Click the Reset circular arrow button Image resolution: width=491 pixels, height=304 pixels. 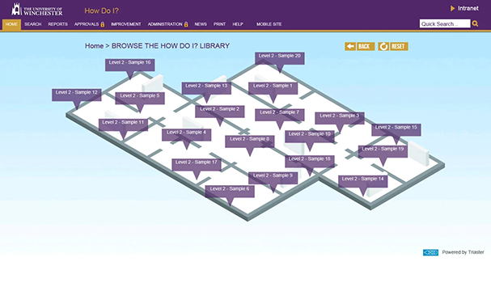pyautogui.click(x=393, y=46)
